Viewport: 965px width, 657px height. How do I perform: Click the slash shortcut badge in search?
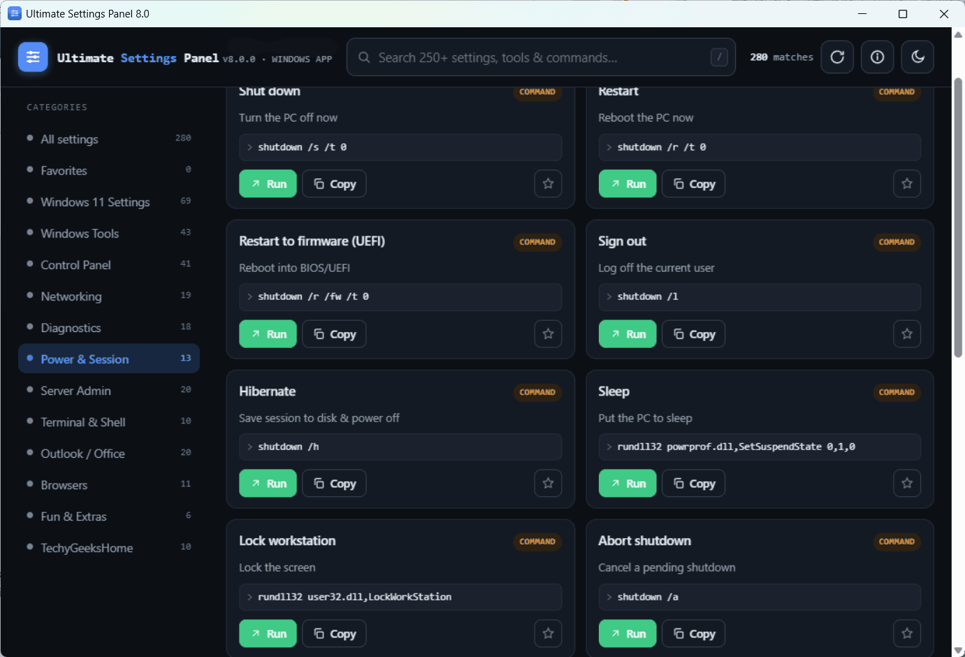719,57
